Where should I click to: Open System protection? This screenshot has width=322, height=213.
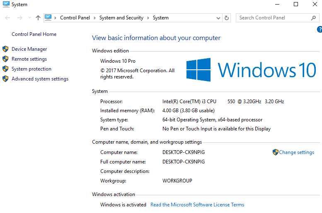tap(31, 69)
